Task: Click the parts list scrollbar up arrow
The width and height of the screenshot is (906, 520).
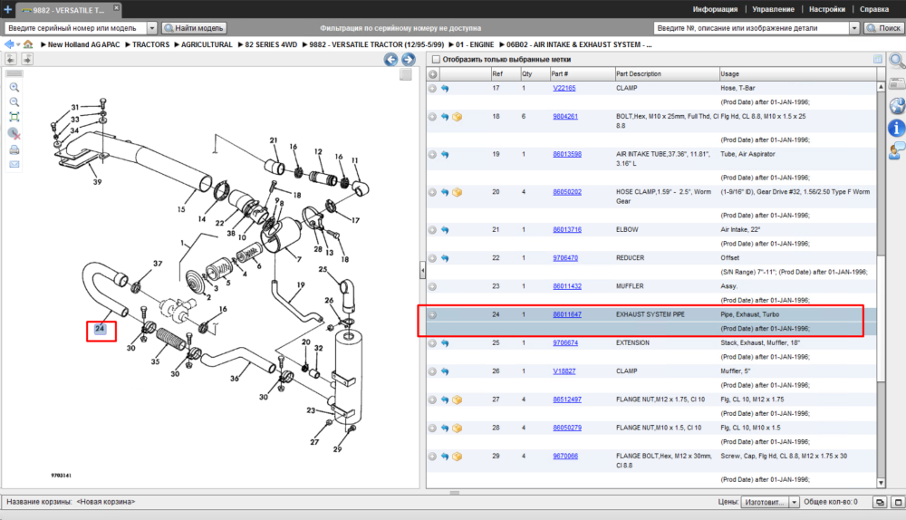Action: tap(881, 87)
